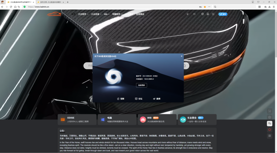Open address bar three-dot more options
The image size is (277, 153).
coord(209,7)
